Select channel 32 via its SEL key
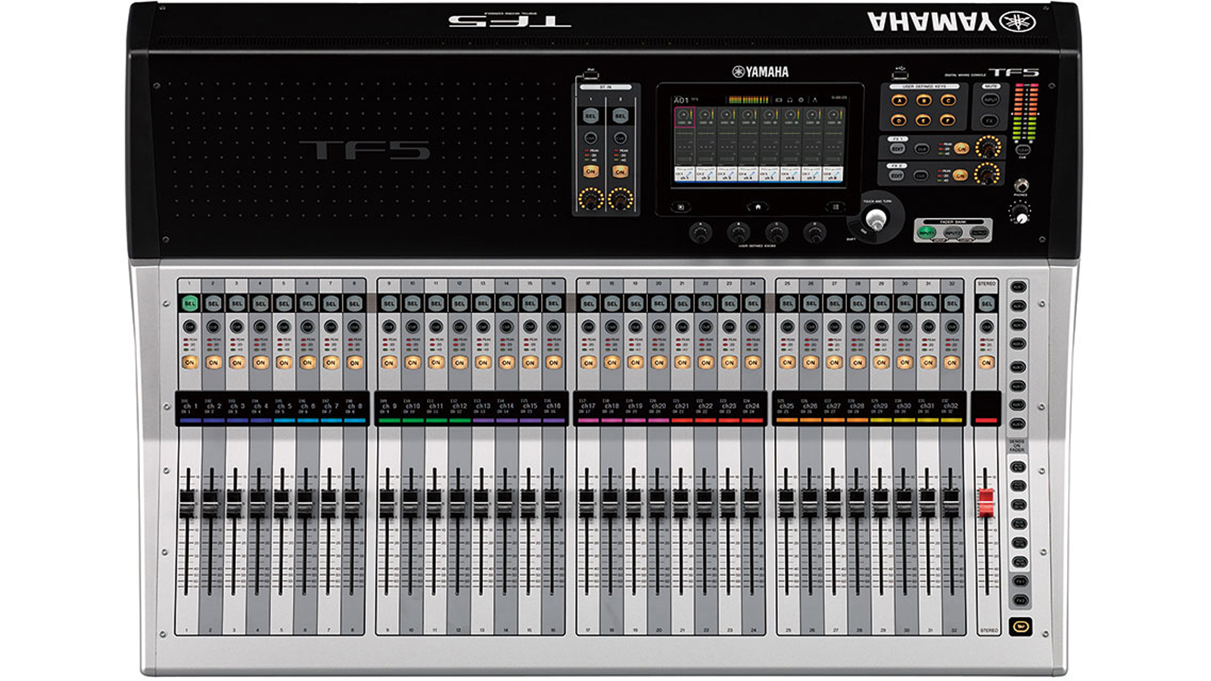The height and width of the screenshot is (681, 1211). point(952,303)
